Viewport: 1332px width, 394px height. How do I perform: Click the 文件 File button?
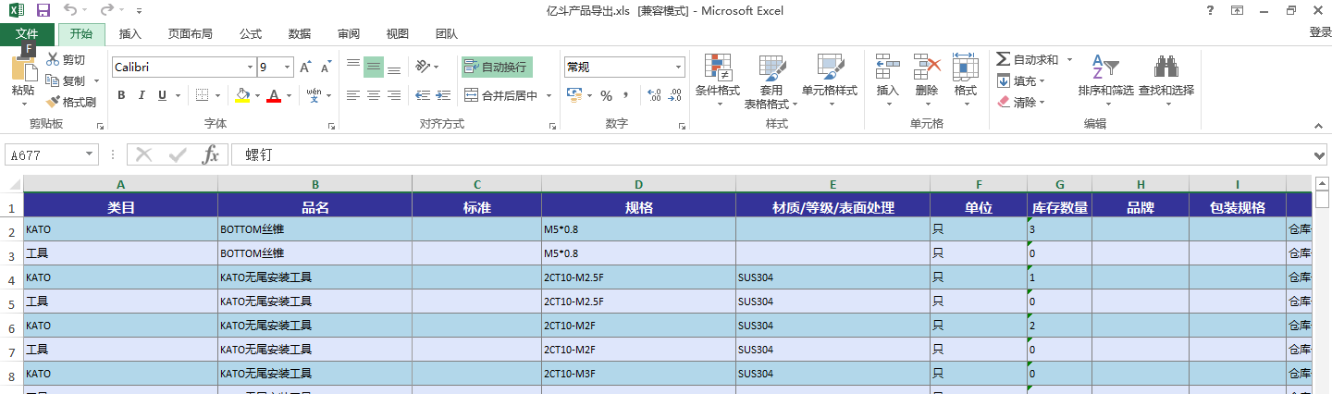coord(27,34)
